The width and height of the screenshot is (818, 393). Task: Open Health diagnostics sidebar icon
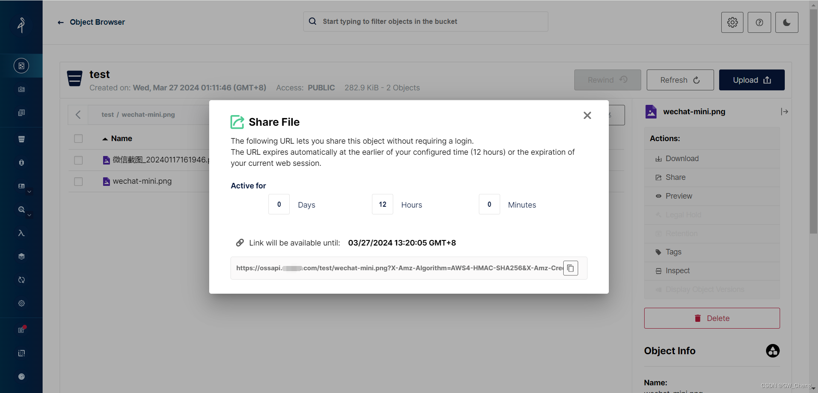click(21, 353)
